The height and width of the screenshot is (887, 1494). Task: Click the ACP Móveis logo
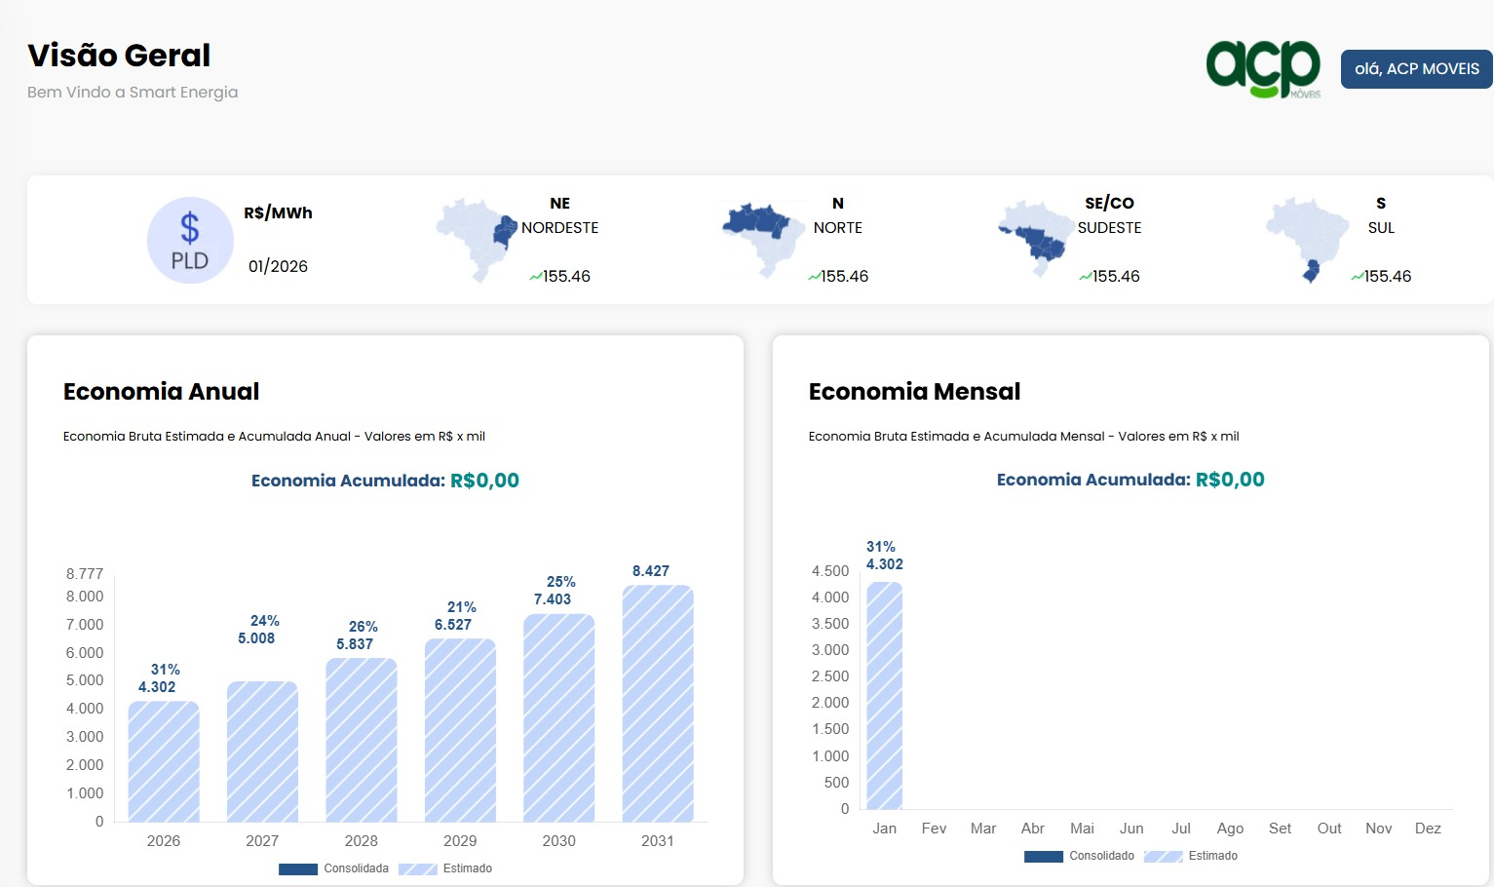tap(1263, 69)
